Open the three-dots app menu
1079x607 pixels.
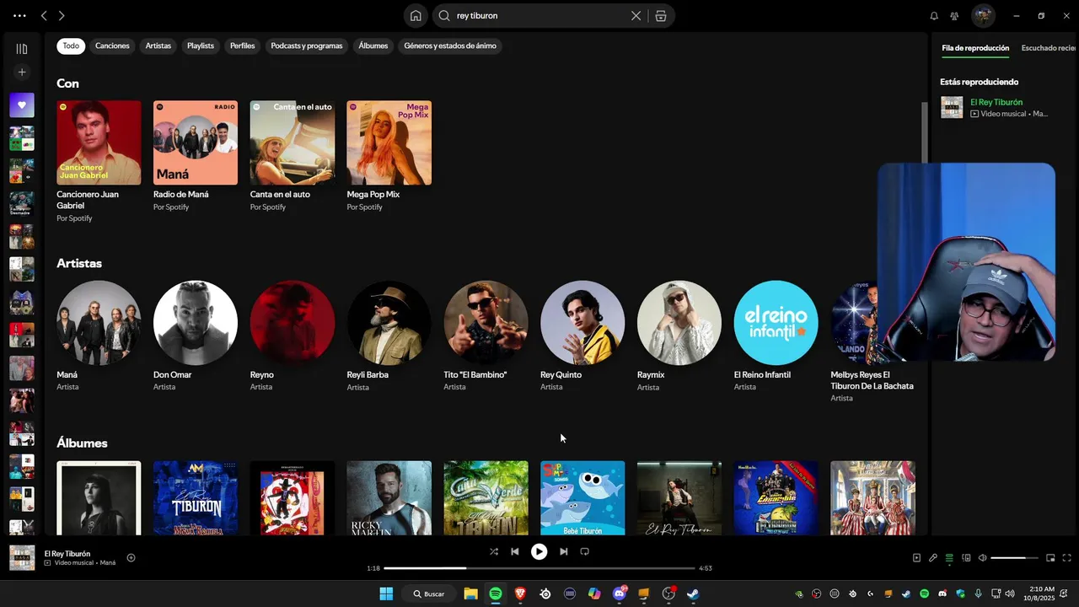coord(19,15)
